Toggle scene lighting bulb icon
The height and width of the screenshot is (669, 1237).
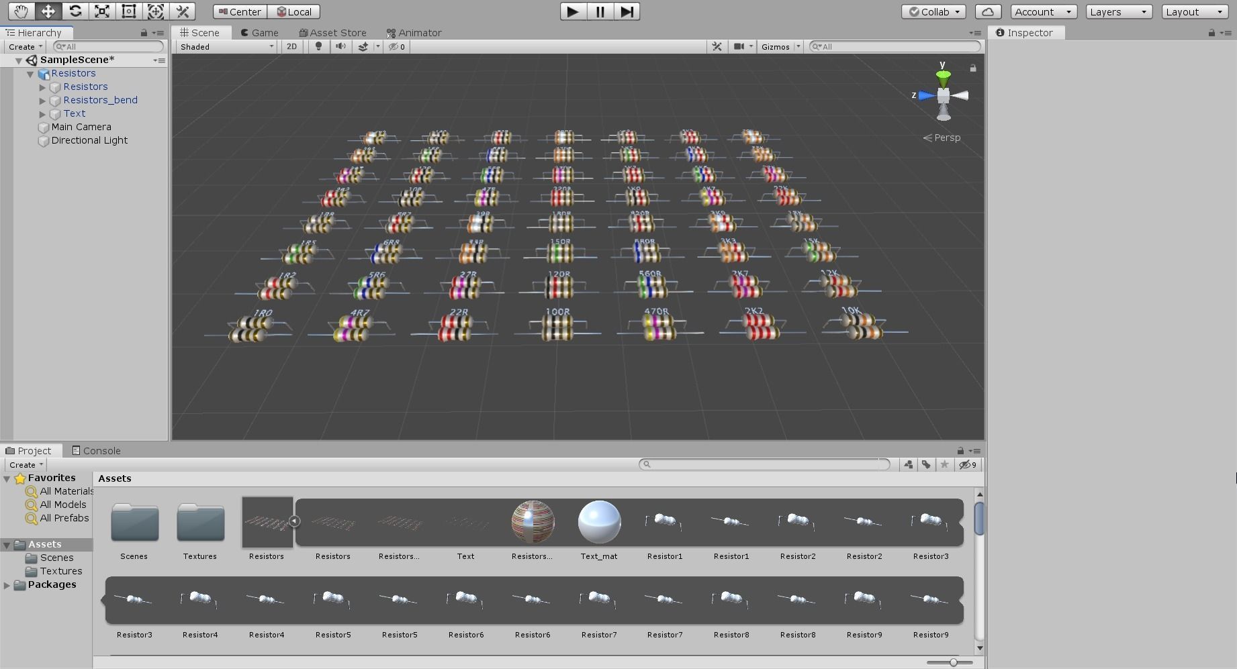(x=319, y=46)
